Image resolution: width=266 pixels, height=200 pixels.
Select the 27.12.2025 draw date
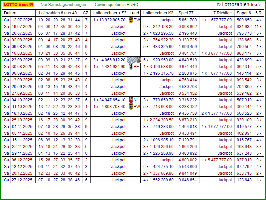22,180
